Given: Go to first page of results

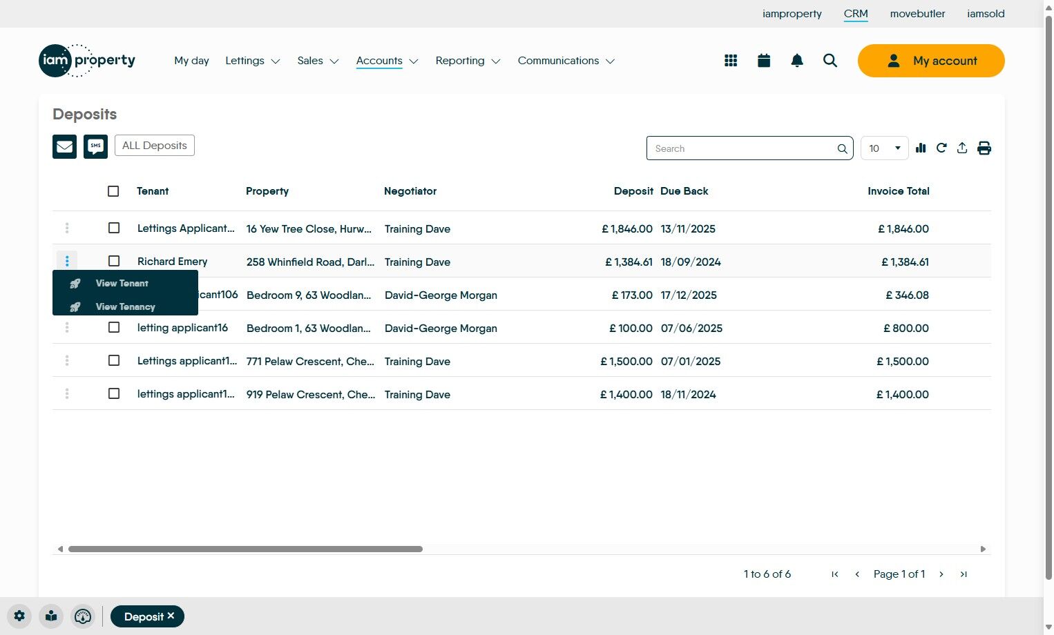Looking at the screenshot, I should 835,574.
